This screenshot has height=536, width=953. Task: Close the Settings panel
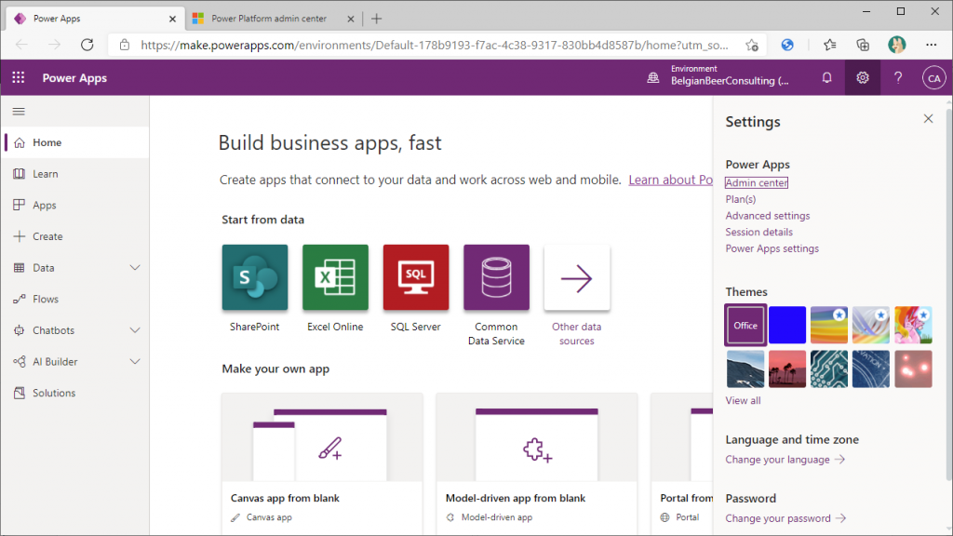(928, 118)
